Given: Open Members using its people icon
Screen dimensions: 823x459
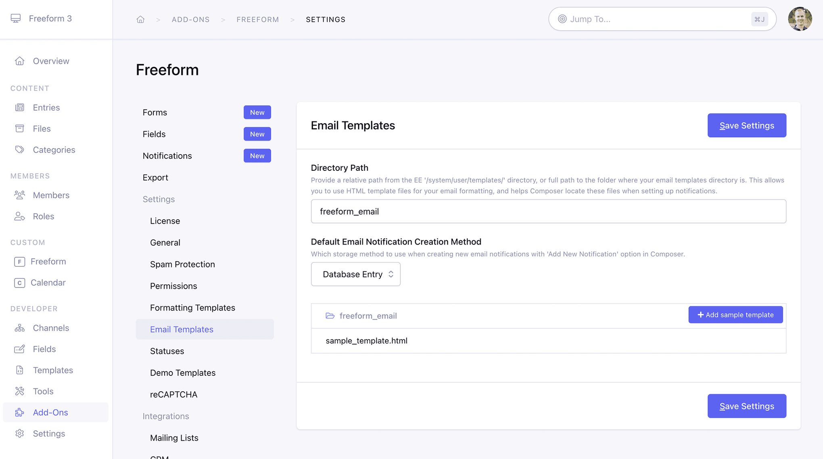Looking at the screenshot, I should pos(20,195).
